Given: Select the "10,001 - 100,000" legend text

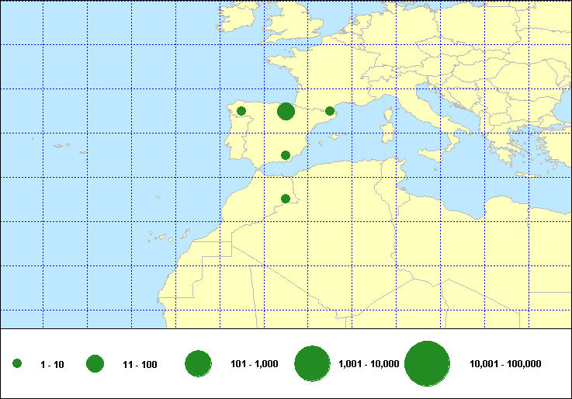Looking at the screenshot, I should [505, 364].
